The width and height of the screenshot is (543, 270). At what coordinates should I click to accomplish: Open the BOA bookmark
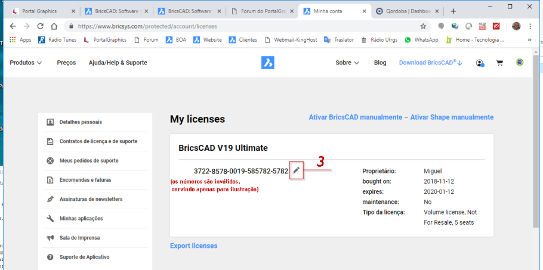176,40
